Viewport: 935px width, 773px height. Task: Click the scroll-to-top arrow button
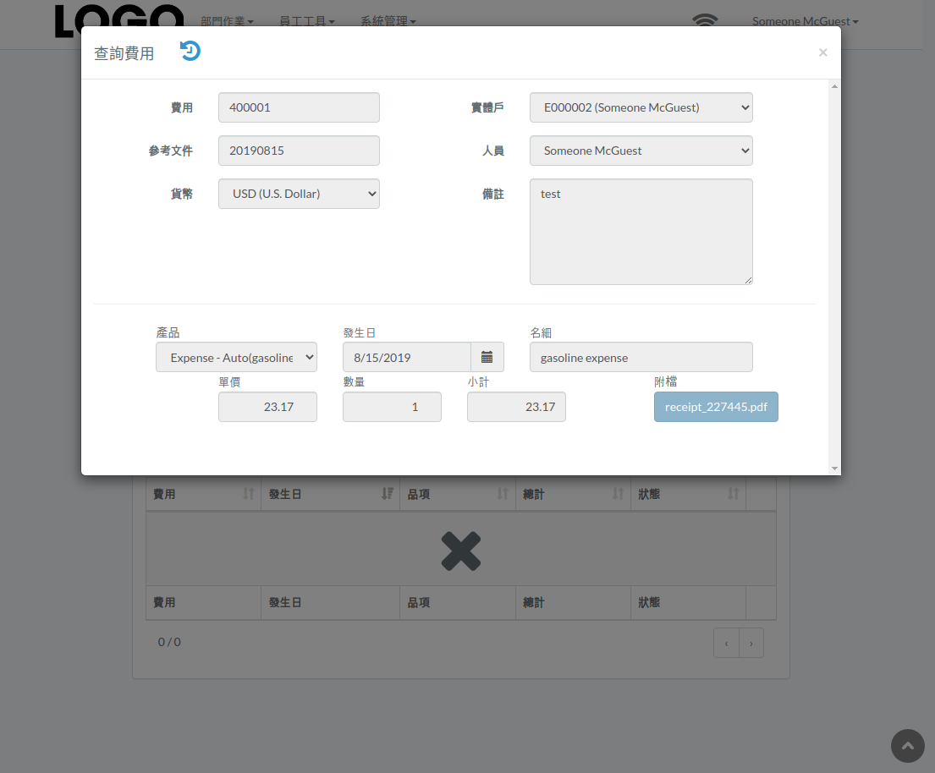[908, 746]
